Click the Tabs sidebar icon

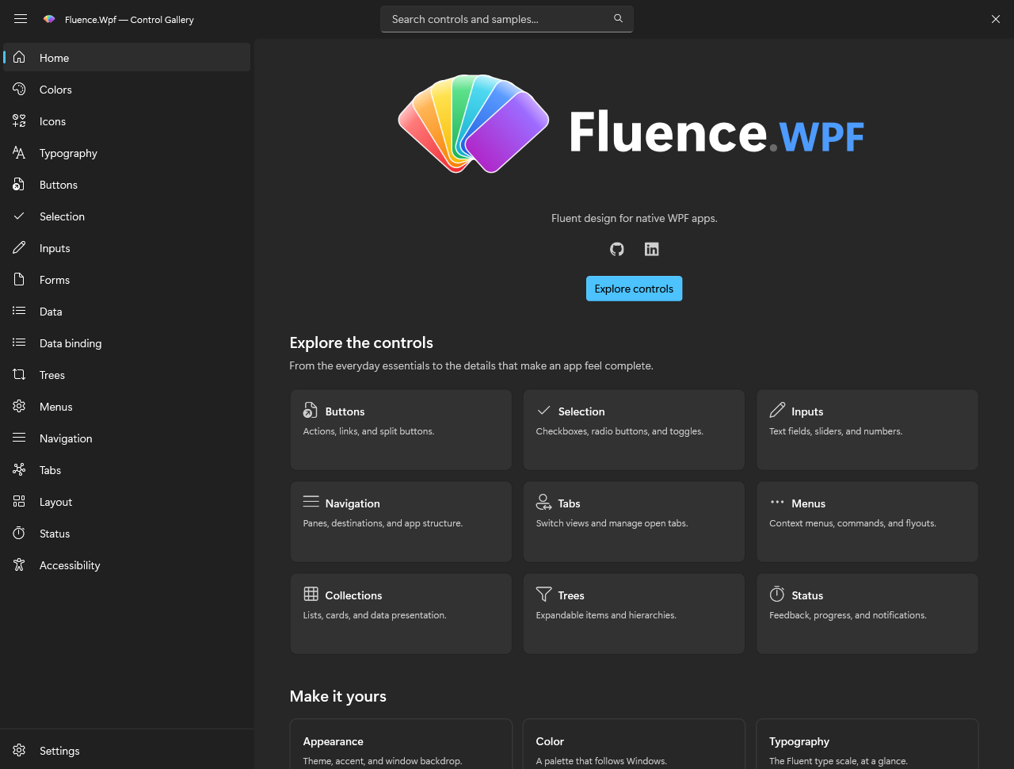19,469
